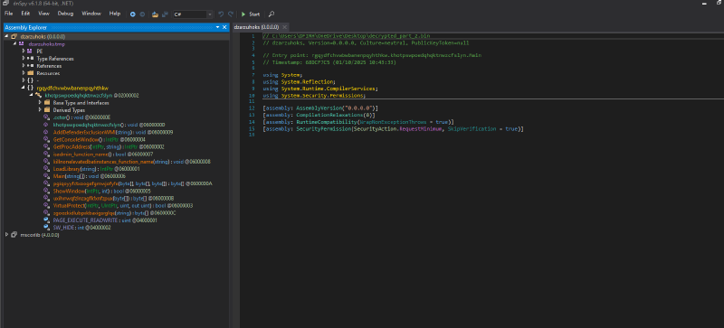Open the File menu

8,14
